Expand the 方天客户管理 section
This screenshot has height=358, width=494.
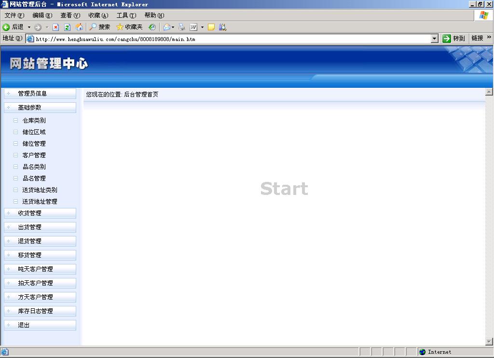[40, 297]
